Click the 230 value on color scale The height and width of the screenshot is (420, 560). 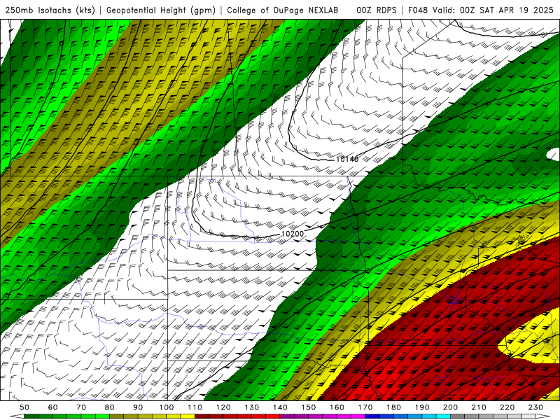pos(535,407)
